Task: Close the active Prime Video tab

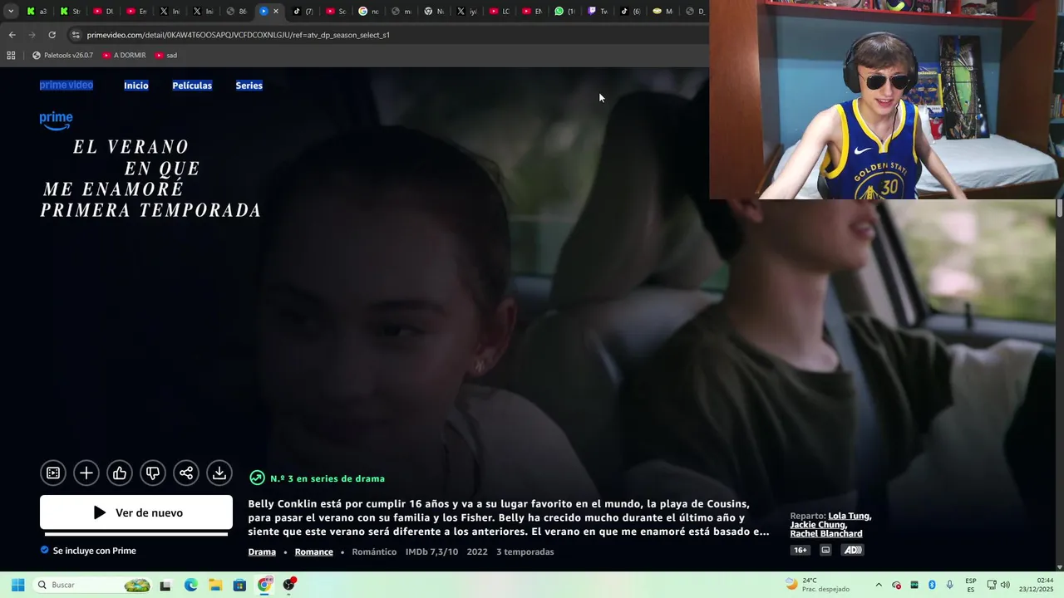Action: (x=276, y=11)
